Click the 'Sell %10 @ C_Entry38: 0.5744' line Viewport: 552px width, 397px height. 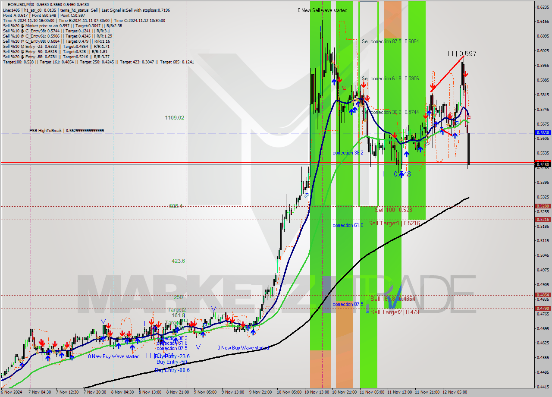point(56,31)
